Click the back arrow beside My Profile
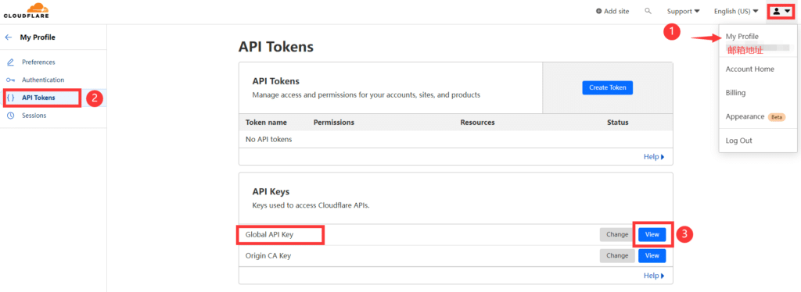The width and height of the screenshot is (801, 292). coord(9,37)
